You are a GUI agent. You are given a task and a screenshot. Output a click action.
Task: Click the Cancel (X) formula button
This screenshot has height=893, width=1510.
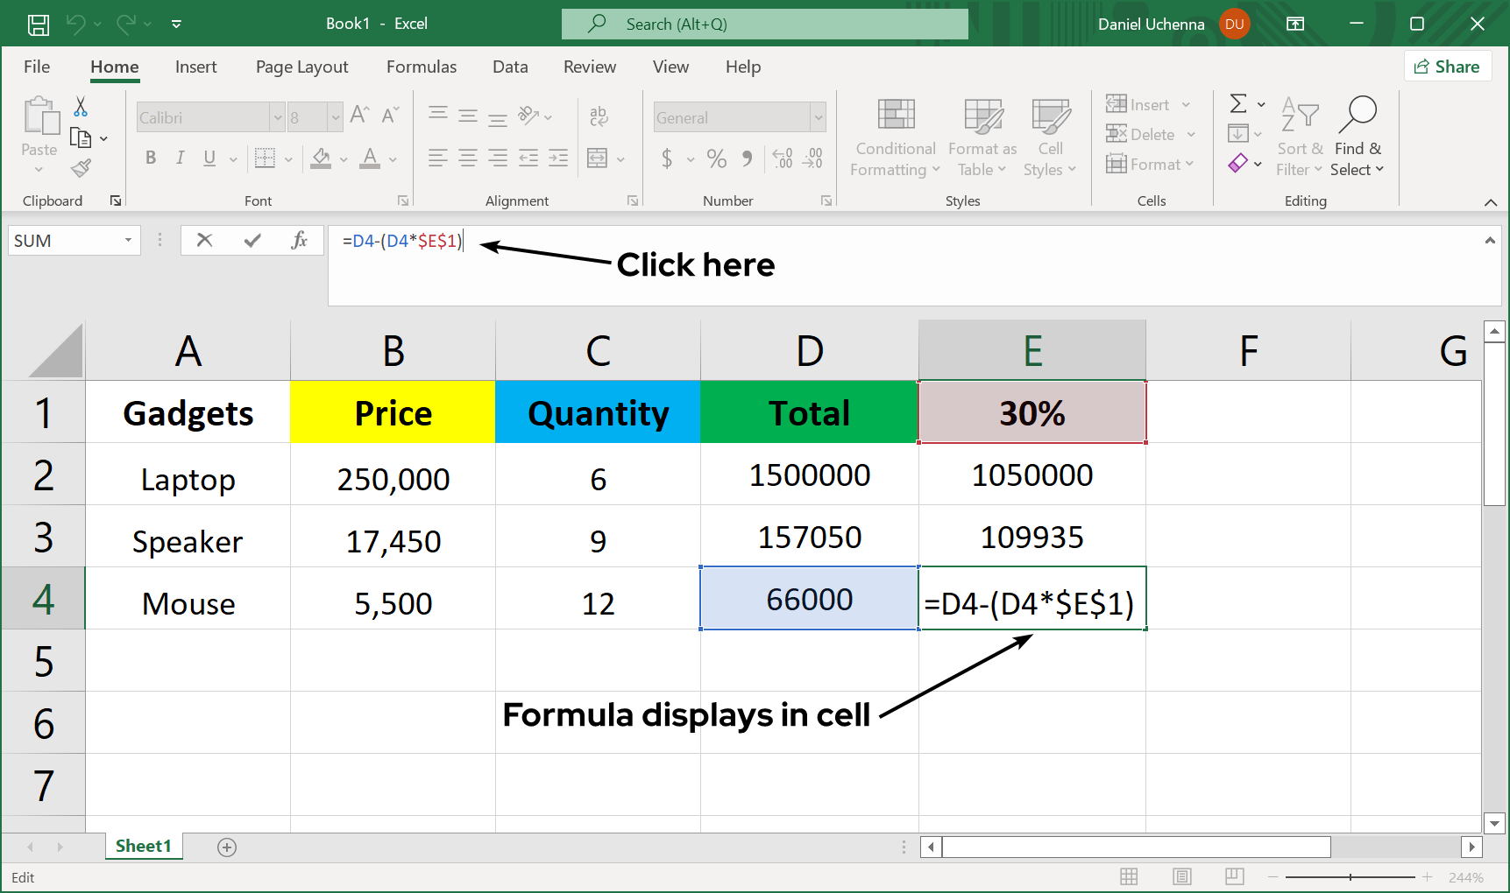[204, 241]
